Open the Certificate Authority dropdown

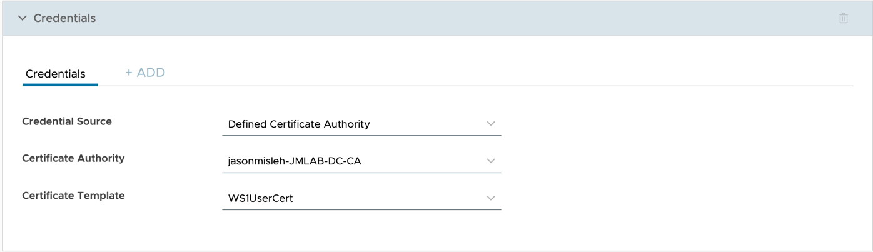point(361,161)
